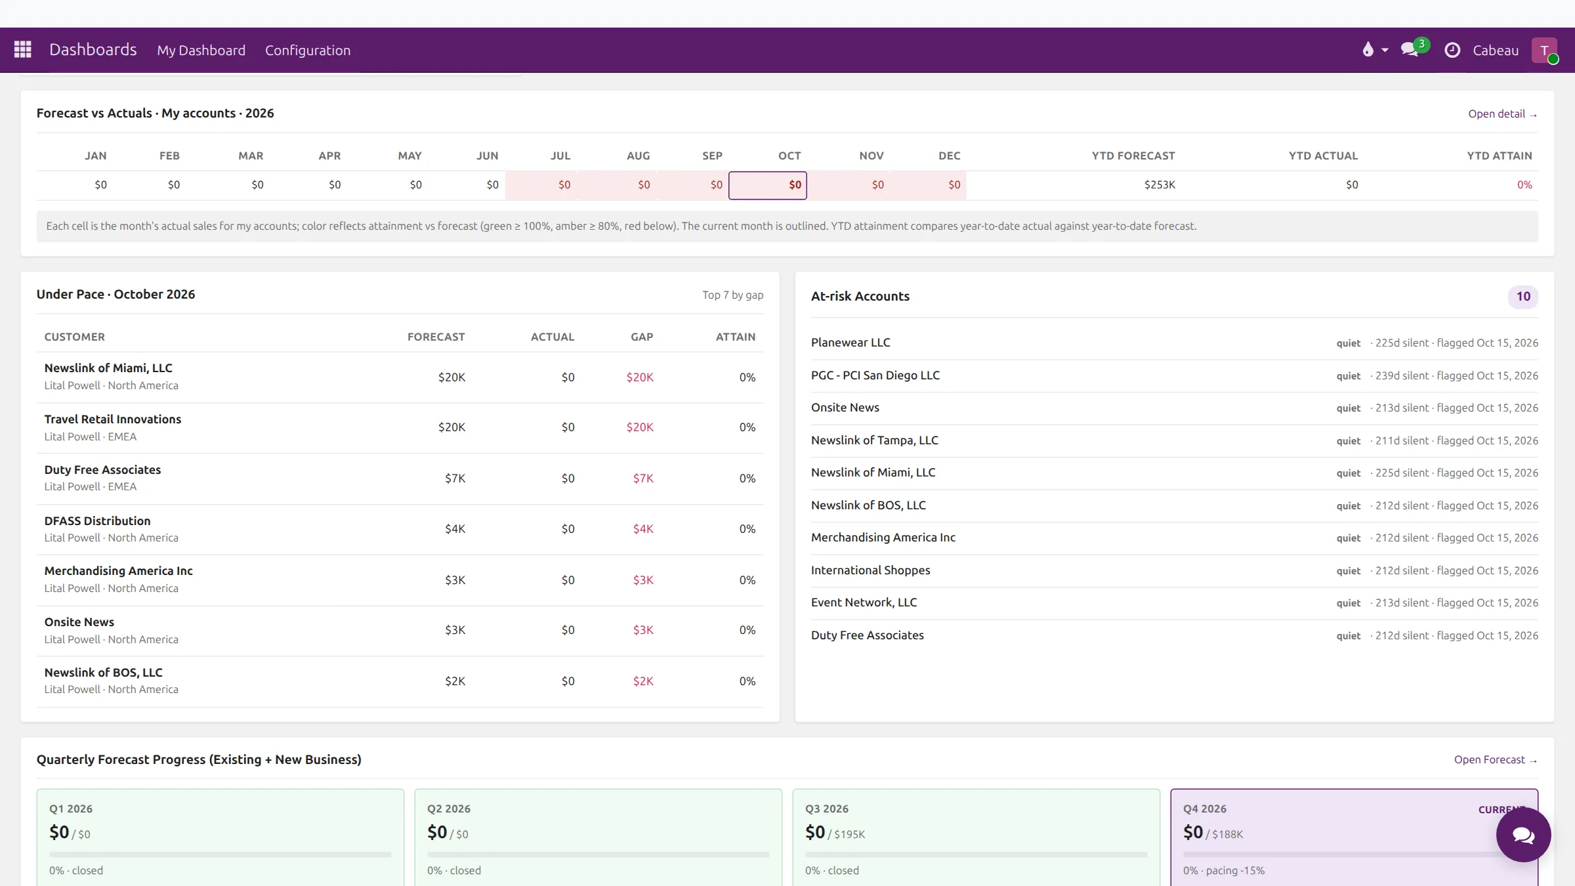
Task: Expand the dropdown caret beside droplet icon
Action: click(x=1385, y=50)
